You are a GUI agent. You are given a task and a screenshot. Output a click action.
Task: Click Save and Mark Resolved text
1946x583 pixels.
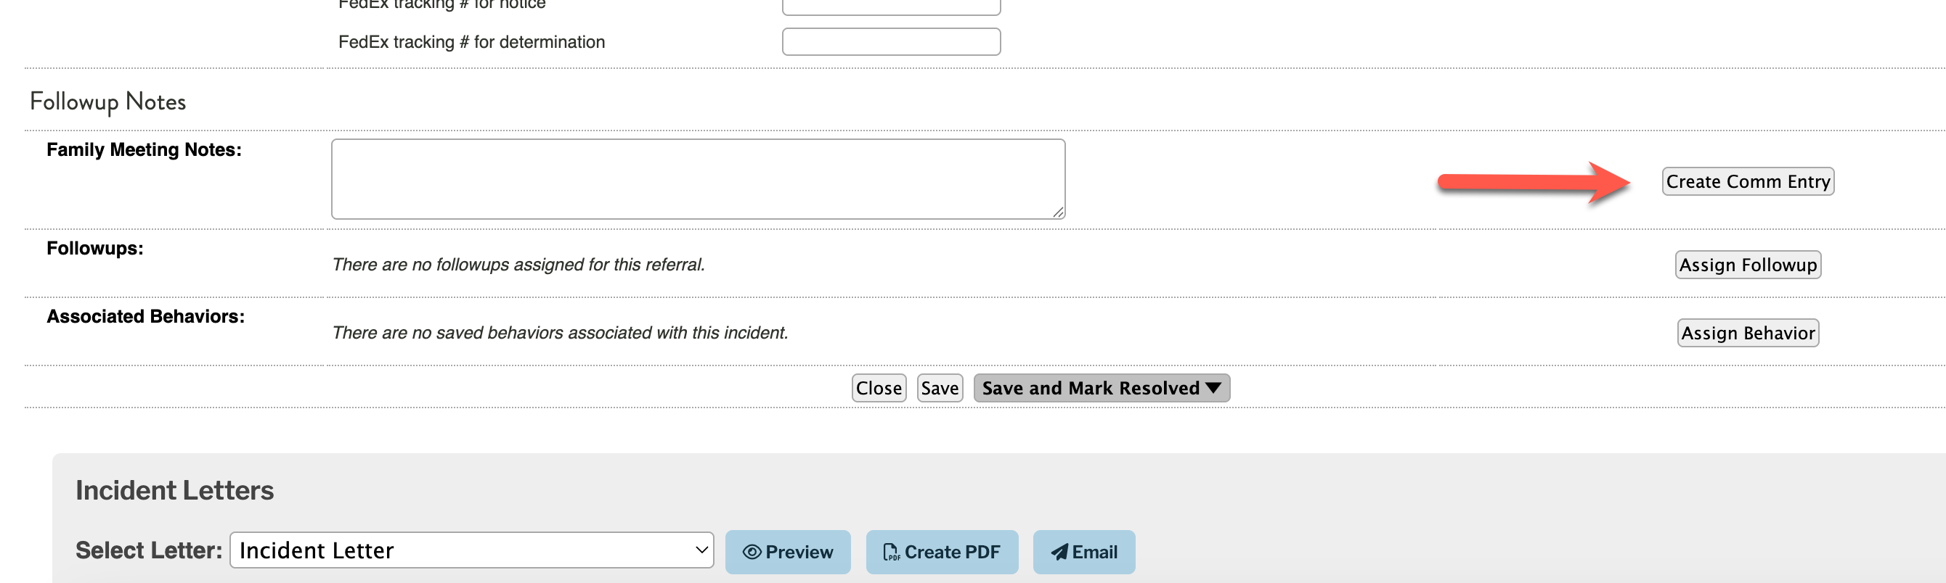[x=1090, y=388]
